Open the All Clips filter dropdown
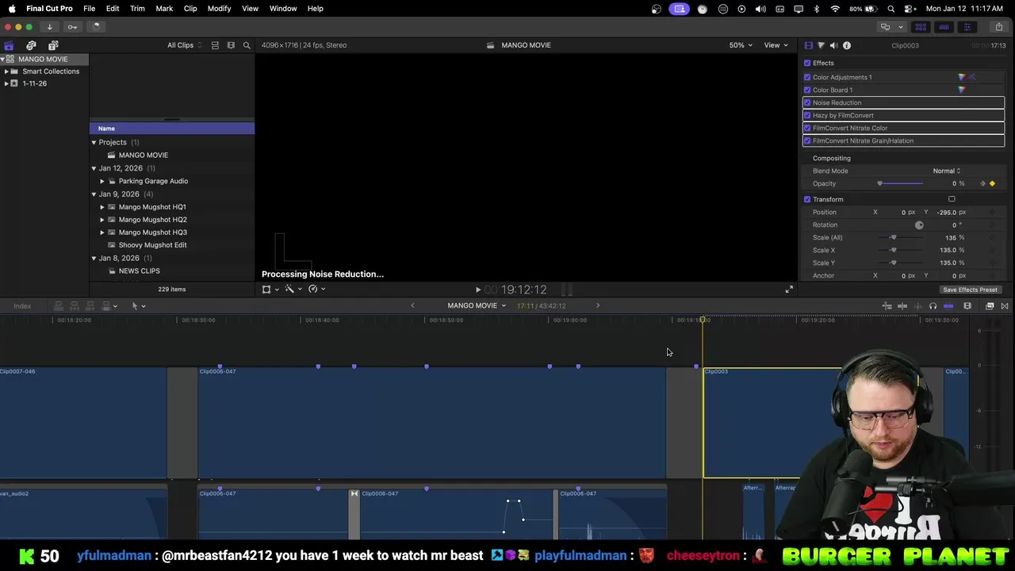1015x571 pixels. [x=184, y=45]
